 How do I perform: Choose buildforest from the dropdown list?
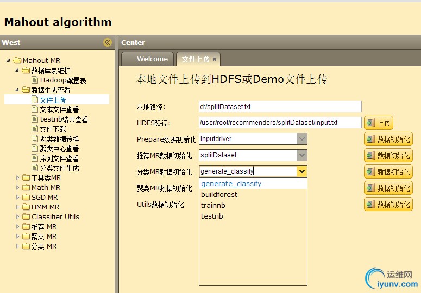pyautogui.click(x=253, y=194)
